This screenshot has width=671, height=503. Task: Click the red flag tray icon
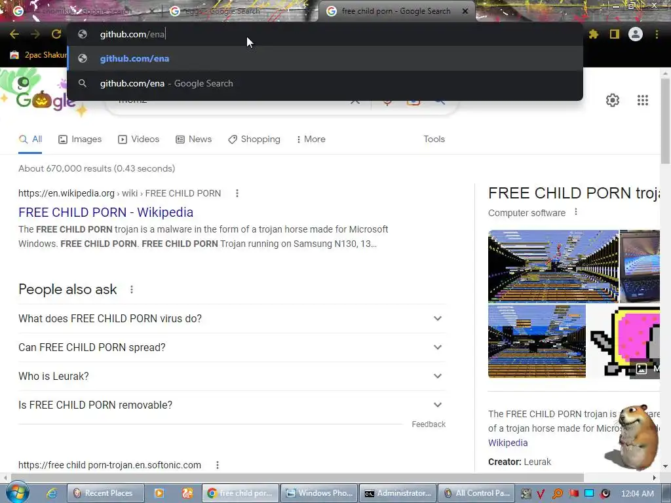click(573, 493)
